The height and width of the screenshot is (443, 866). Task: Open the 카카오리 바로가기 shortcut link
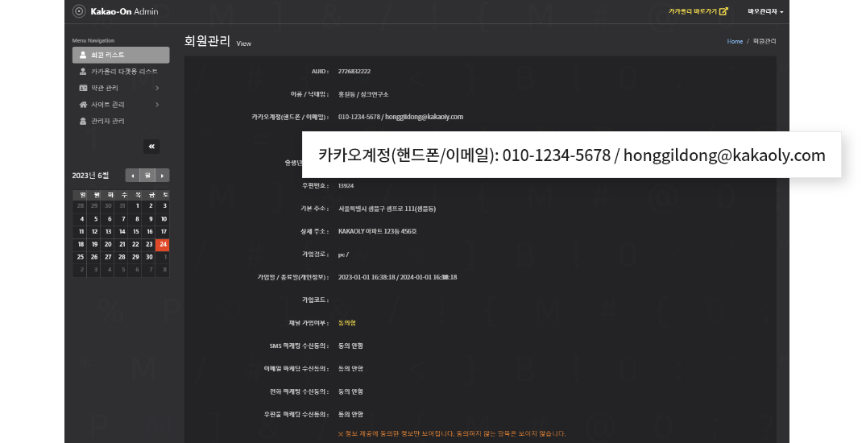tap(693, 11)
